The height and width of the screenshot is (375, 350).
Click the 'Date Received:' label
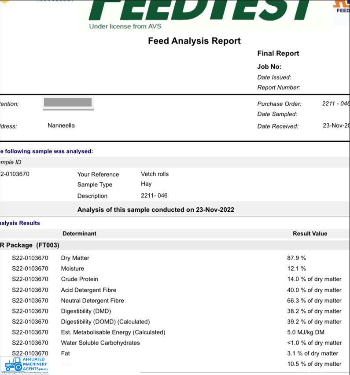pyautogui.click(x=278, y=126)
